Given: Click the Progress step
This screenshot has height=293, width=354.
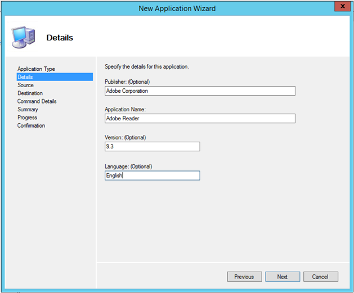Looking at the screenshot, I should pyautogui.click(x=27, y=118).
